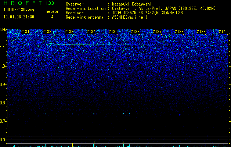Click the HROFFT 1.0.0 title text

[29, 3]
